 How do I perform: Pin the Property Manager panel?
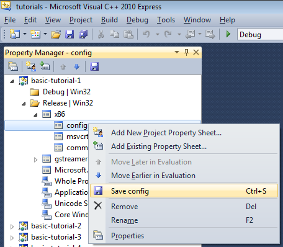186,52
